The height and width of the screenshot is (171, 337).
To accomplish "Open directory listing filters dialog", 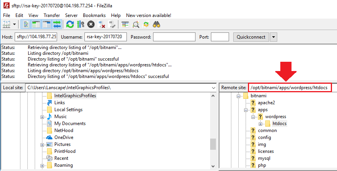I will pos(125,24).
